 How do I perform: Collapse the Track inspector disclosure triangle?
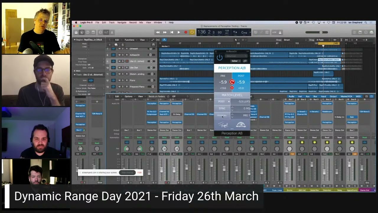click(75, 75)
